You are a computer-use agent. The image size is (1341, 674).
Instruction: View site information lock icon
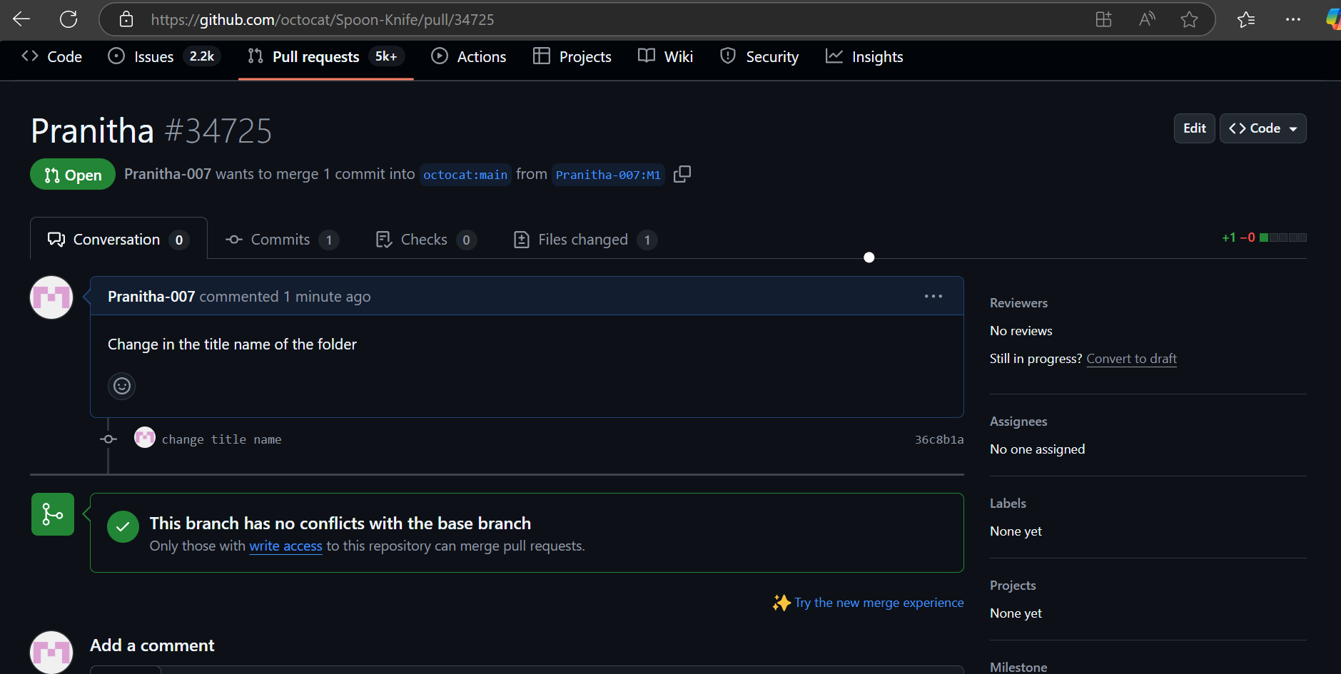(x=126, y=19)
